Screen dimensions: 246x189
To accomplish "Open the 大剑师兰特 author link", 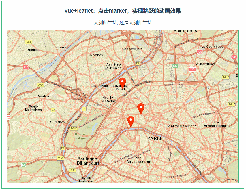I will coord(105,22).
